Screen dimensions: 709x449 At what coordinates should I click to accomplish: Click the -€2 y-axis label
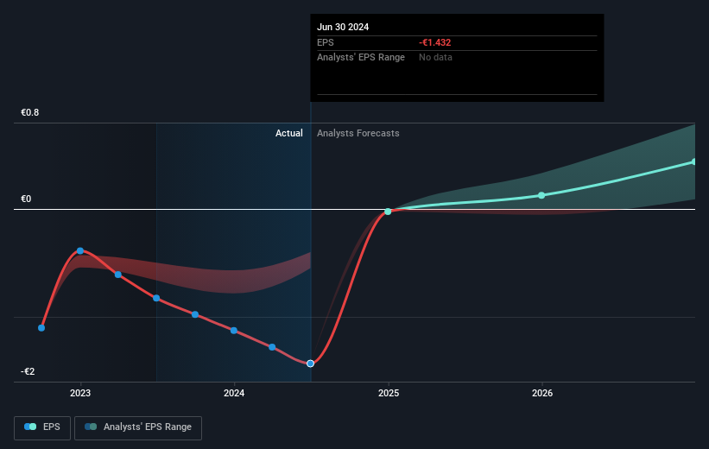[x=28, y=371]
